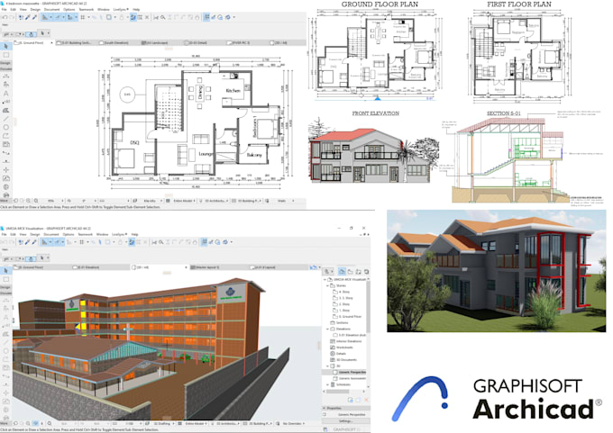Click the zoom magnifier in top window status bar
613x433 pixels.
[x=36, y=201]
